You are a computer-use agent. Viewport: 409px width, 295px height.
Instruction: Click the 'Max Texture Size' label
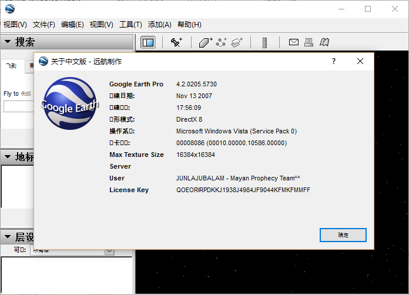pyautogui.click(x=136, y=155)
